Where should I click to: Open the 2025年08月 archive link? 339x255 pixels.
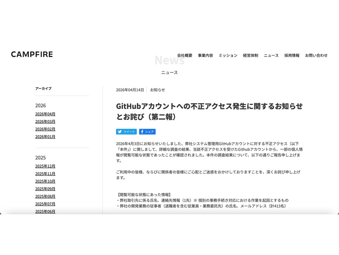[45, 196]
